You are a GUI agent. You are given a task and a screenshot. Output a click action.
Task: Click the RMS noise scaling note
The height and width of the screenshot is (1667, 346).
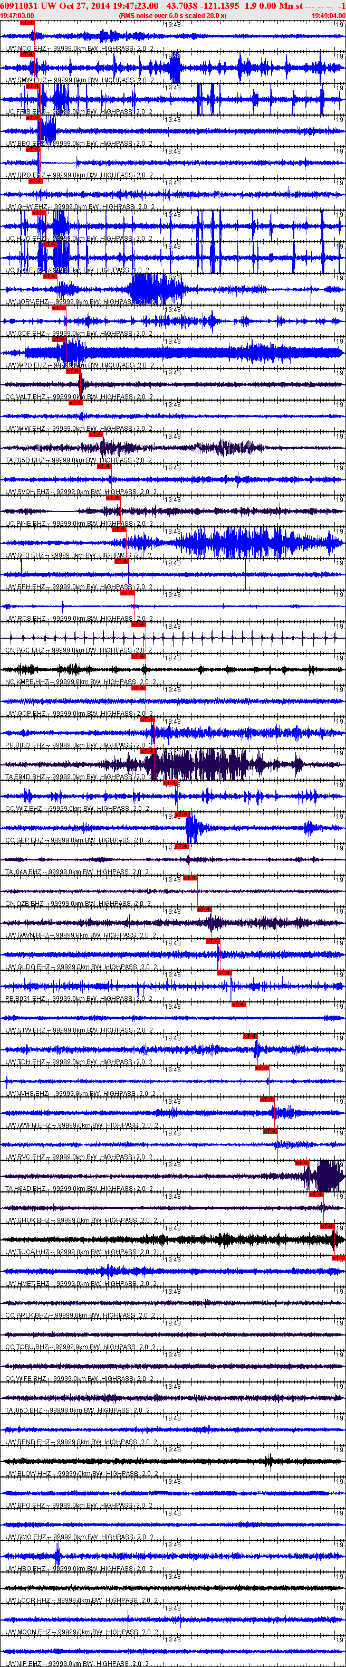pyautogui.click(x=172, y=15)
